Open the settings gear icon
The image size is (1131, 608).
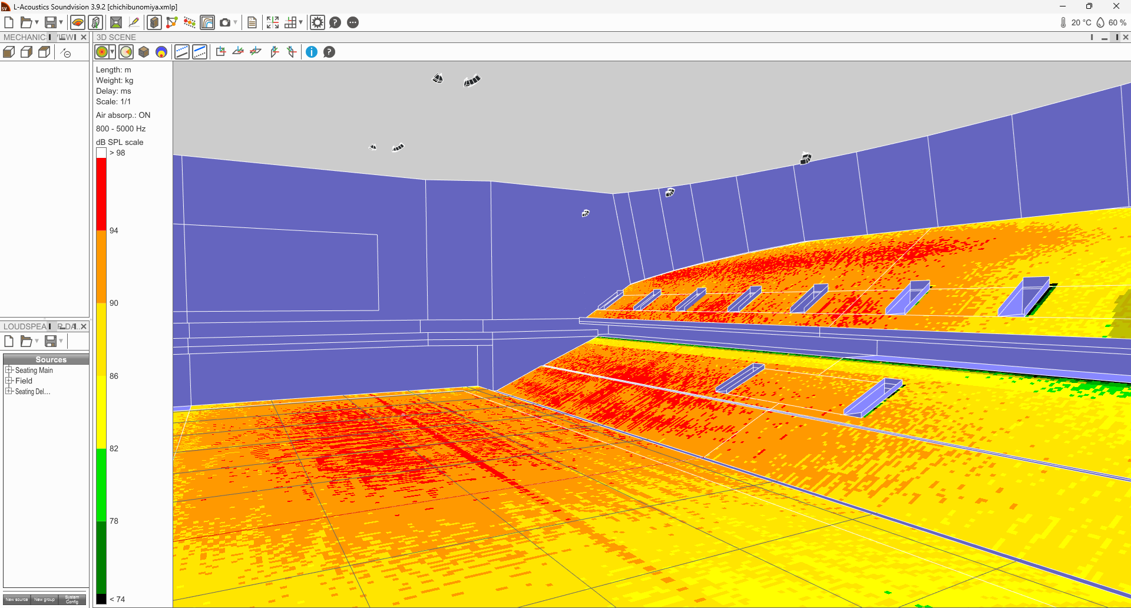point(318,22)
